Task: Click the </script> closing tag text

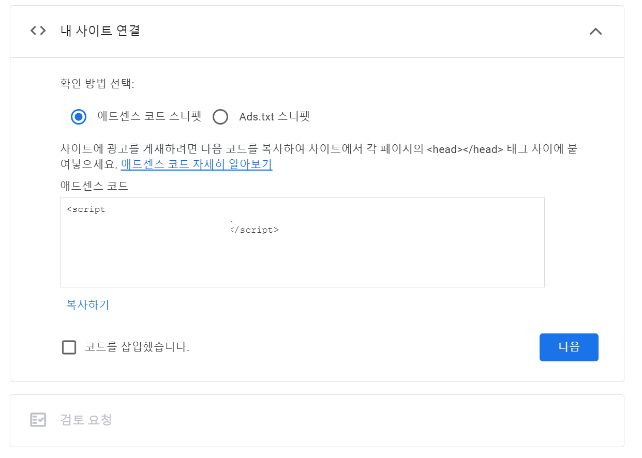Action: [255, 230]
